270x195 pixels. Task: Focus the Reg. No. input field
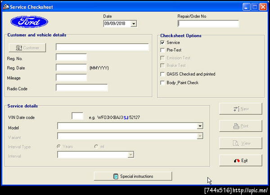[x=71, y=57]
